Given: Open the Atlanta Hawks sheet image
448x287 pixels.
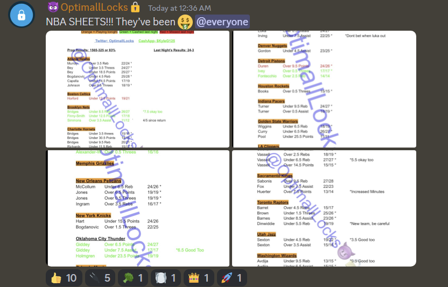Looking at the screenshot, I should 137,89.
